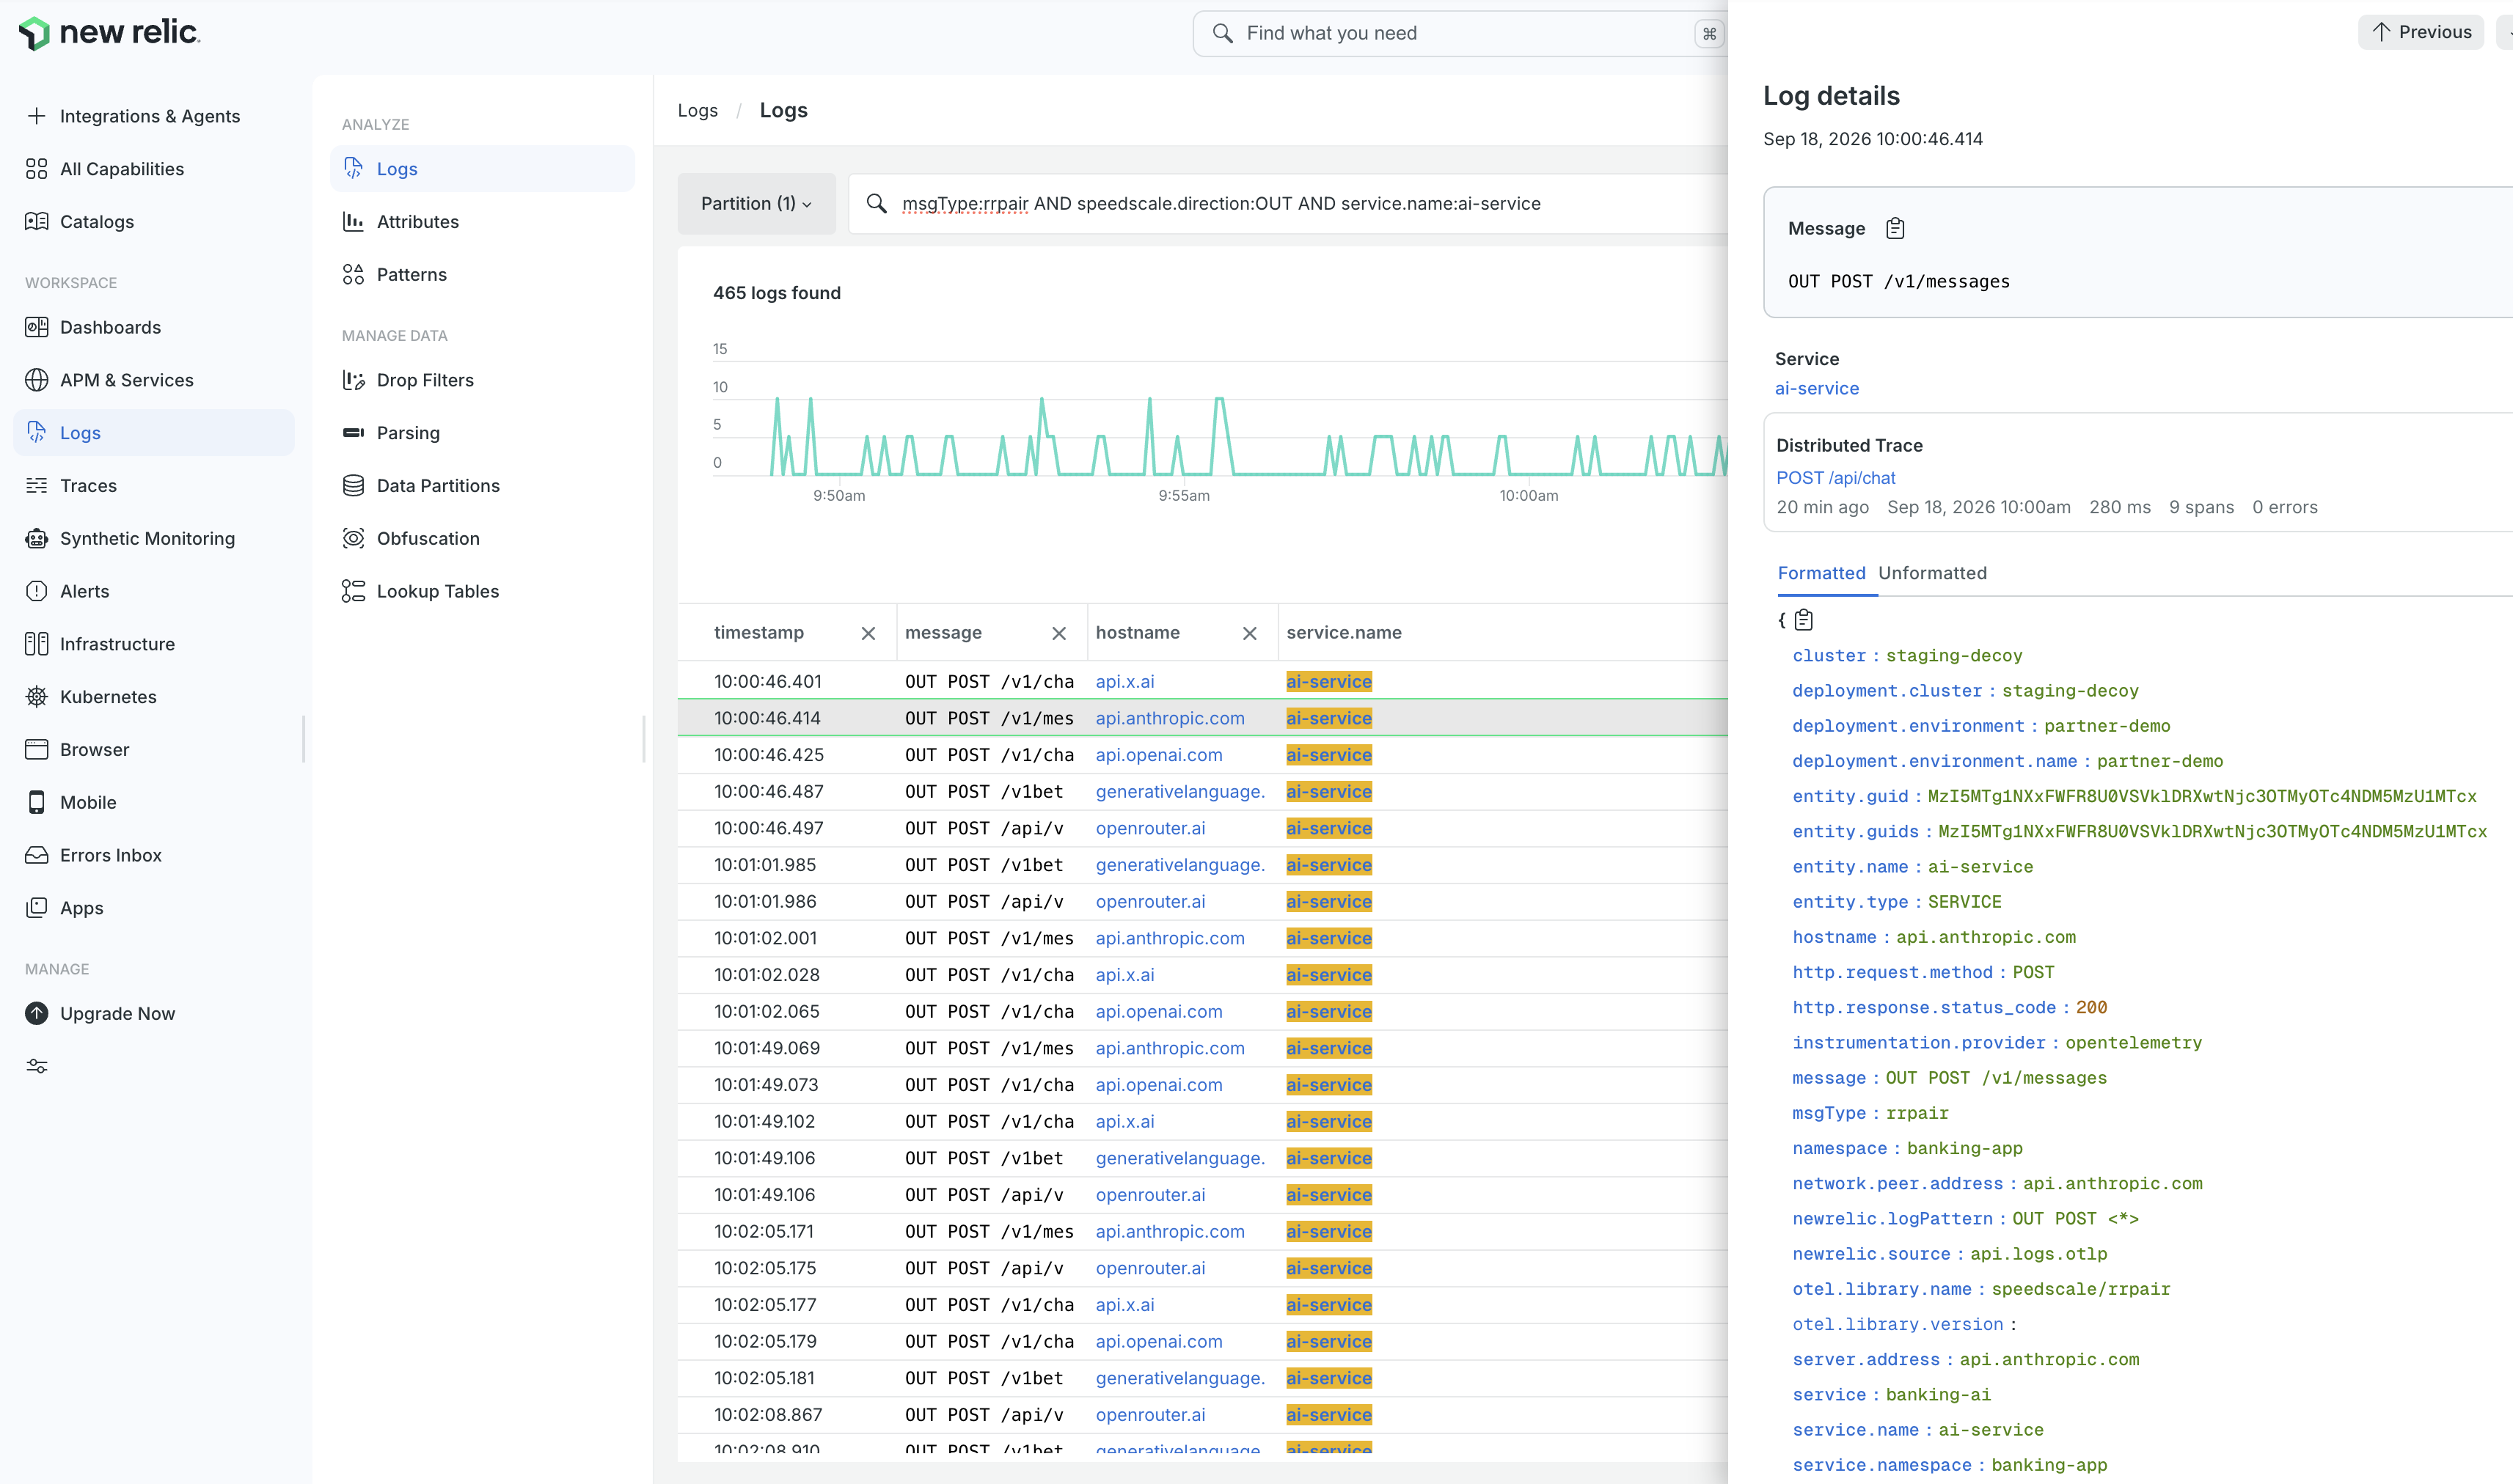
Task: Click the hostname attribute key in log details
Action: [1834, 937]
